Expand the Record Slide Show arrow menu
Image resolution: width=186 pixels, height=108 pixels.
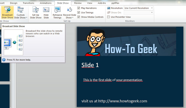point(73,18)
